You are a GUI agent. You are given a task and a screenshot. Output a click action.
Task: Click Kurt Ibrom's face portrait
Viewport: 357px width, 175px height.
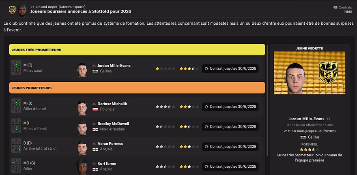82,166
